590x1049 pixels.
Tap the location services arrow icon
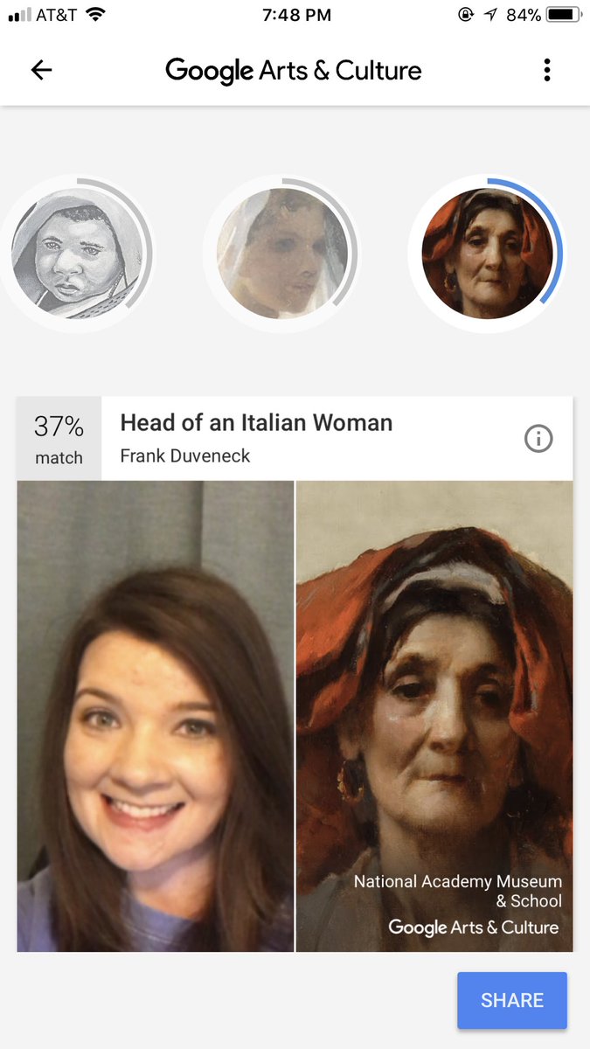(x=489, y=15)
